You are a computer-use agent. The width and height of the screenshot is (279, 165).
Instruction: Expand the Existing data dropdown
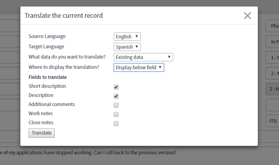click(143, 57)
